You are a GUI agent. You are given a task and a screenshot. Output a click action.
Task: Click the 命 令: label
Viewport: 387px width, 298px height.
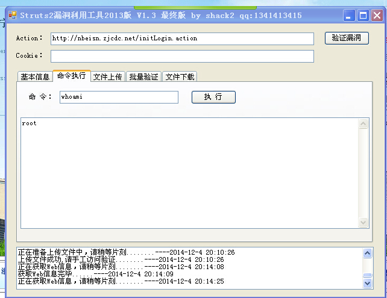pyautogui.click(x=40, y=96)
